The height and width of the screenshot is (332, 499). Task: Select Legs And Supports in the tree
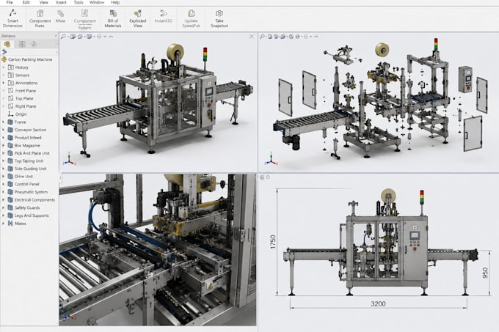click(x=32, y=215)
